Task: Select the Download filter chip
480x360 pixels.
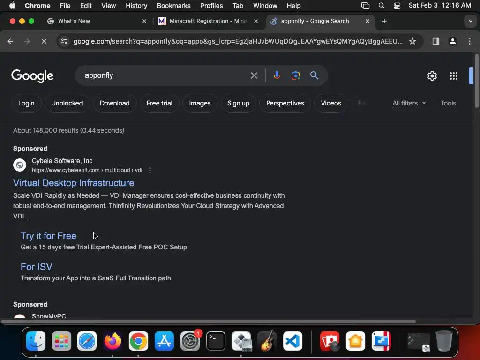Action: coord(114,103)
